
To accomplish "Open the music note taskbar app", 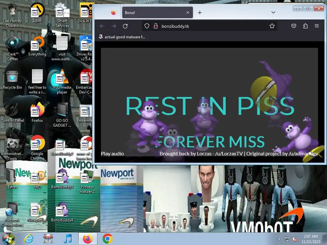I will pyautogui.click(x=68, y=239).
